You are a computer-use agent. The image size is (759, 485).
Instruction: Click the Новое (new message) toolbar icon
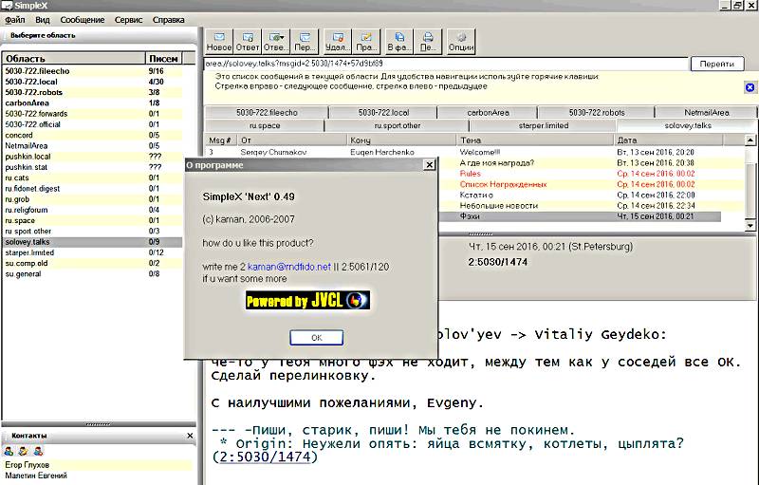tap(219, 42)
